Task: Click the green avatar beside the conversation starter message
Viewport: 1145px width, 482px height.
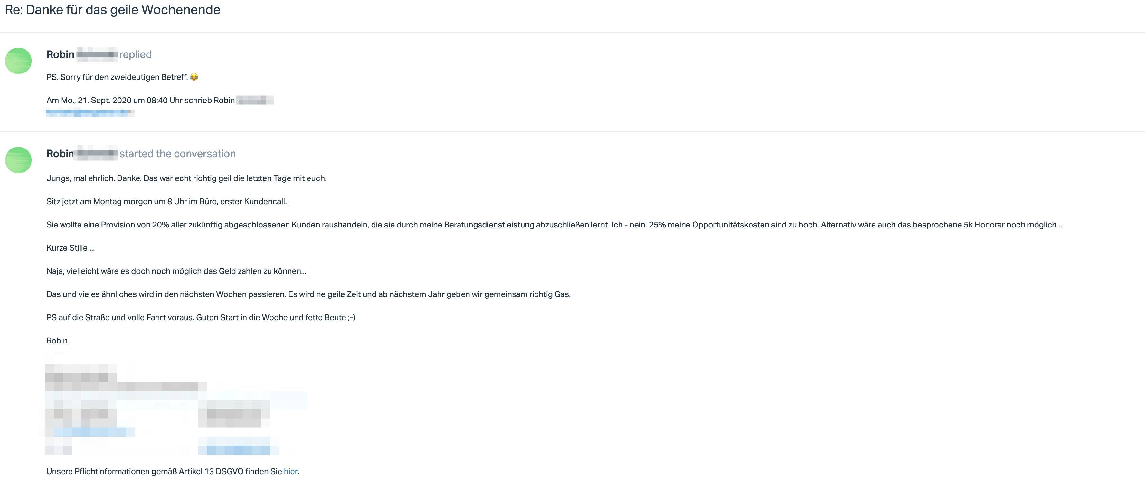Action: [18, 160]
